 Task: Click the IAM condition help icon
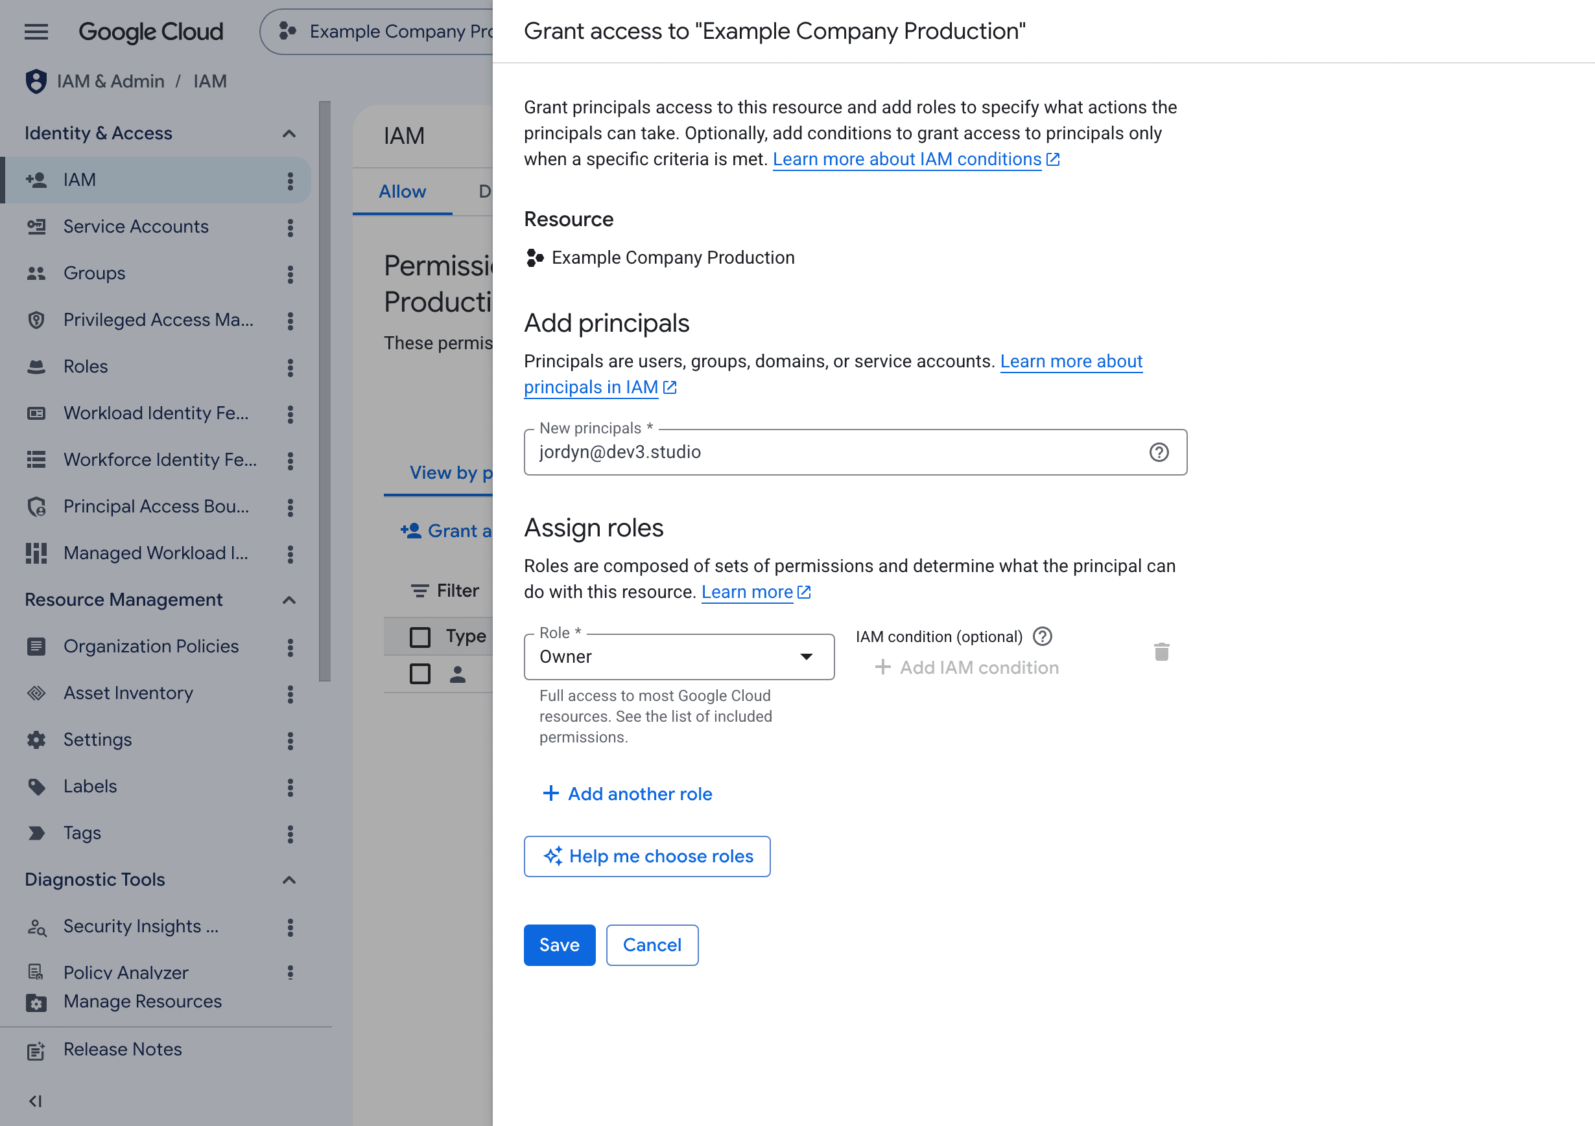pos(1042,637)
